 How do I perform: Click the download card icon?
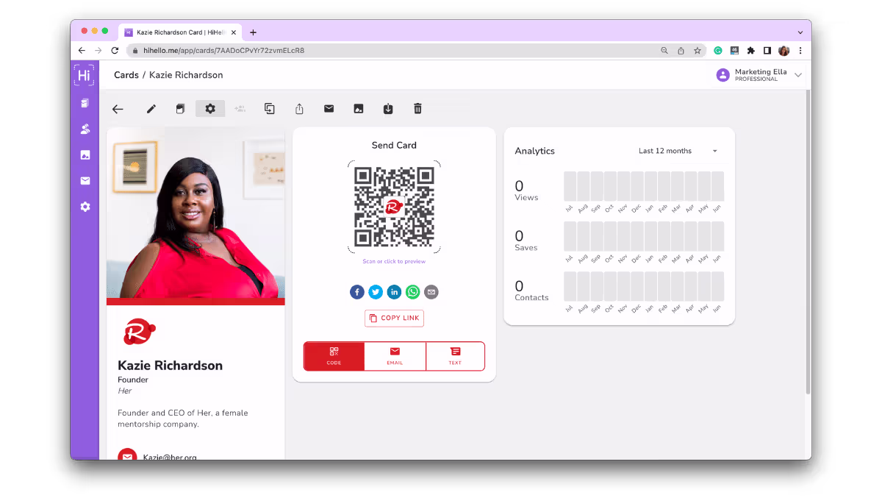click(x=388, y=109)
